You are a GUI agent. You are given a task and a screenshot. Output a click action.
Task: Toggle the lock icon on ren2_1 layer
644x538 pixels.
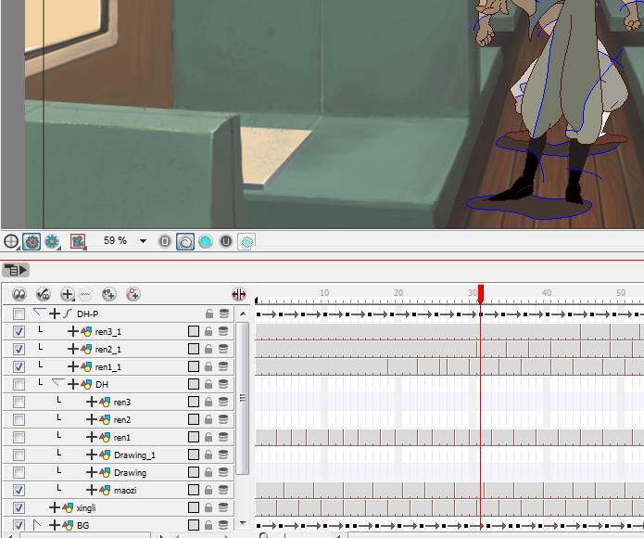coord(208,350)
